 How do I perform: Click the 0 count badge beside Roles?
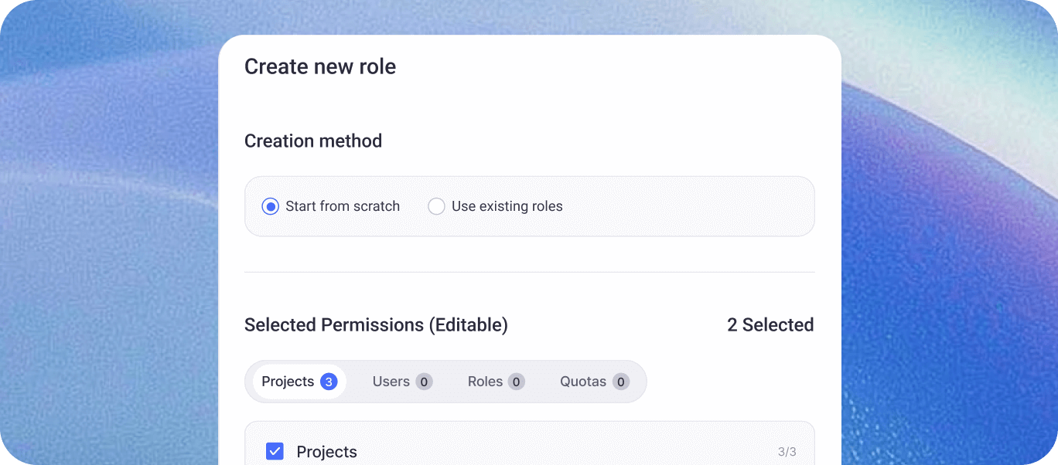click(x=517, y=382)
